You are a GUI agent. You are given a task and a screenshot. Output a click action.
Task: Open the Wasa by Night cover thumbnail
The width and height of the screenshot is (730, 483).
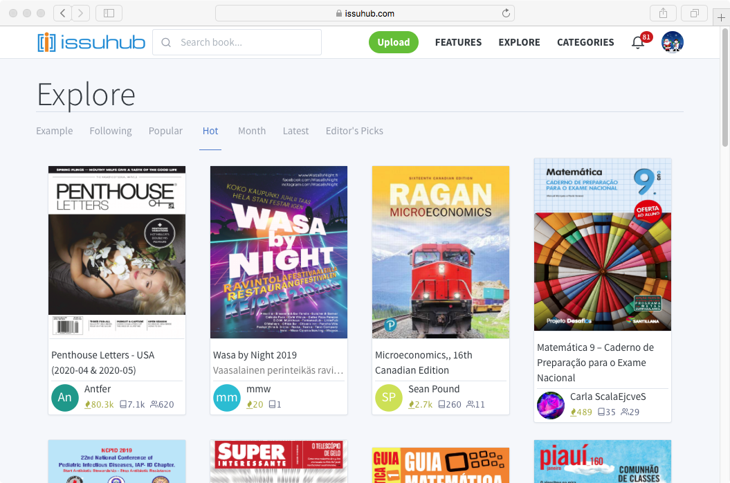coord(279,252)
